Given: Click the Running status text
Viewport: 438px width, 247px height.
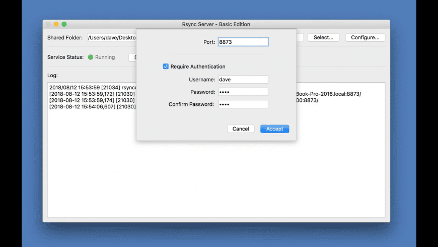Looking at the screenshot, I should tap(105, 57).
